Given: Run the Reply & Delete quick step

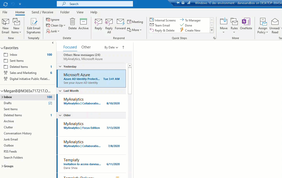Looking at the screenshot, I should coord(162,30).
